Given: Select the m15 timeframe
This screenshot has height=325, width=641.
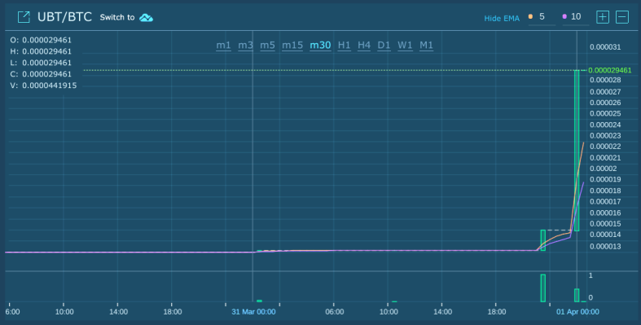Looking at the screenshot, I should [x=292, y=46].
